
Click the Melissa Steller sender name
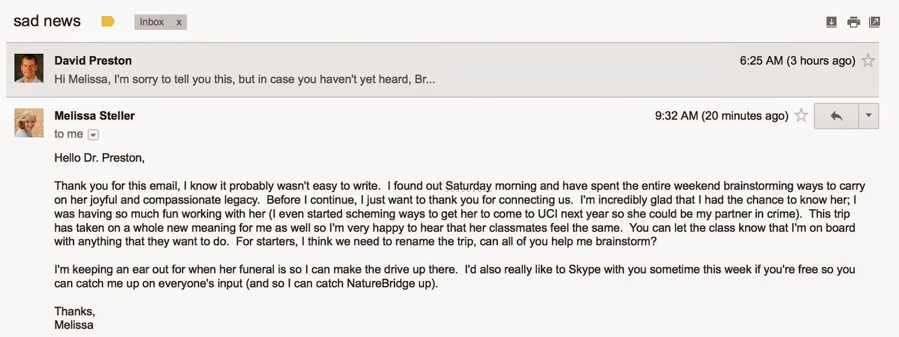(x=94, y=116)
